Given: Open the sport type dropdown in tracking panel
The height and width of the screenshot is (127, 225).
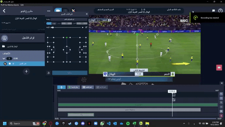Looking at the screenshot, I should [x=69, y=19].
